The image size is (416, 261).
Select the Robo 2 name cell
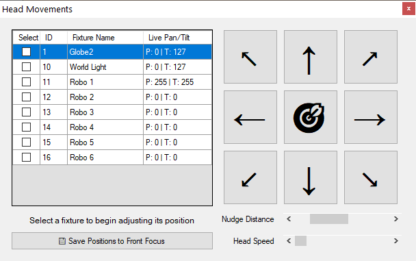click(x=105, y=97)
